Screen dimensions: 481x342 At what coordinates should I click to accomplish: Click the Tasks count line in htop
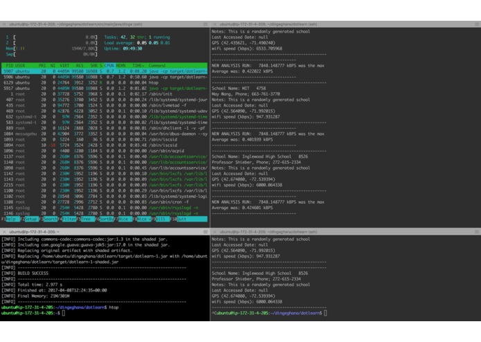click(x=137, y=37)
